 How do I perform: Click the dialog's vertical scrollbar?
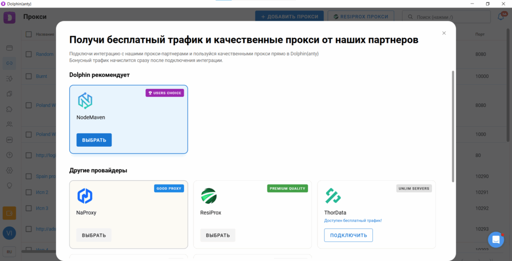(453, 126)
